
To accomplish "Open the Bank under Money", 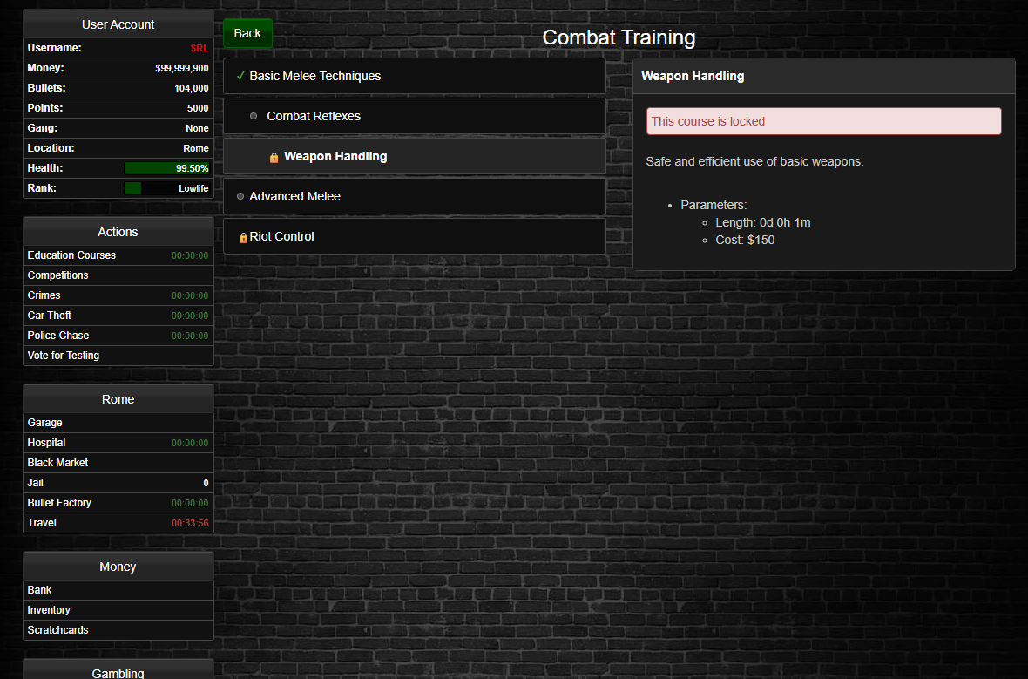I will [x=39, y=590].
